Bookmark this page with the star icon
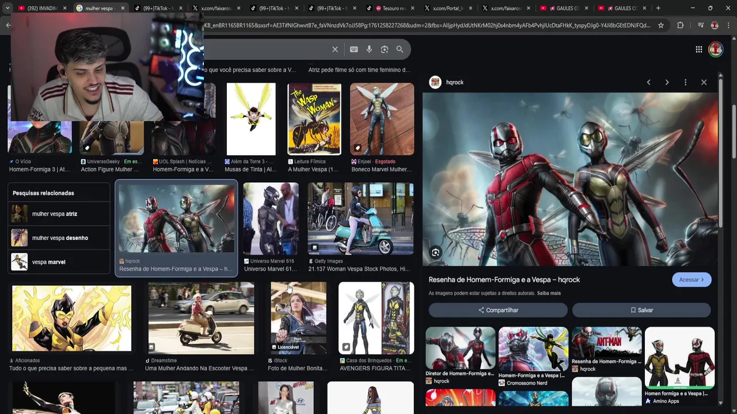This screenshot has width=737, height=414. 661,25
